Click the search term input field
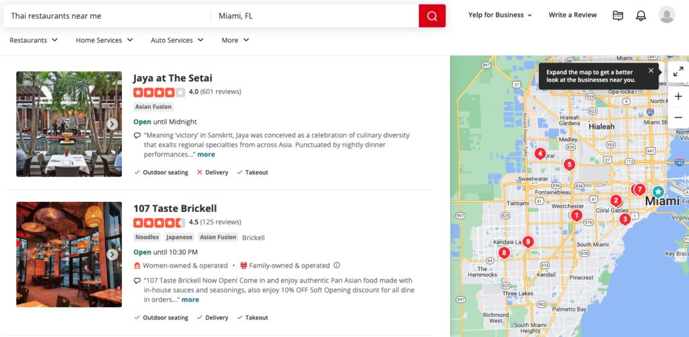The width and height of the screenshot is (689, 337). pos(107,16)
